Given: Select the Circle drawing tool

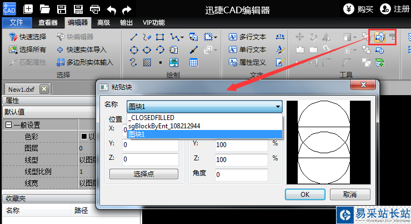Looking at the screenshot, I should [134, 50].
